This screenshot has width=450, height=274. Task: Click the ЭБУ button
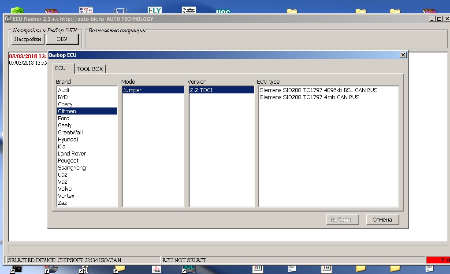pos(62,39)
